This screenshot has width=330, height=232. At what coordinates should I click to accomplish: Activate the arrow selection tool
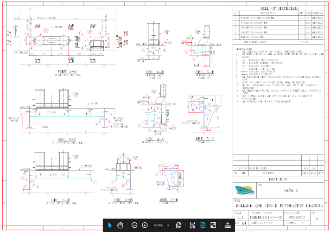pos(110,225)
